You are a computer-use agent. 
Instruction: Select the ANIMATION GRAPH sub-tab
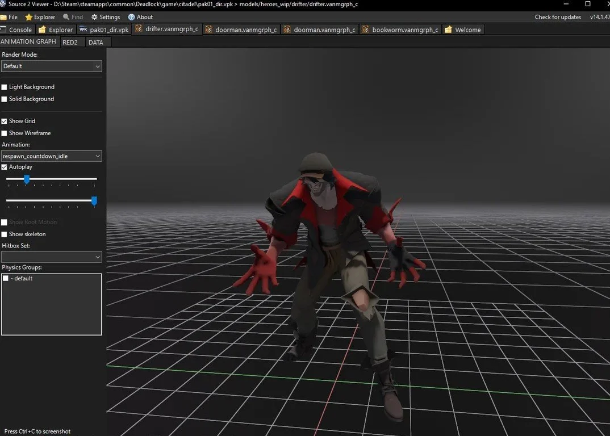(x=28, y=41)
